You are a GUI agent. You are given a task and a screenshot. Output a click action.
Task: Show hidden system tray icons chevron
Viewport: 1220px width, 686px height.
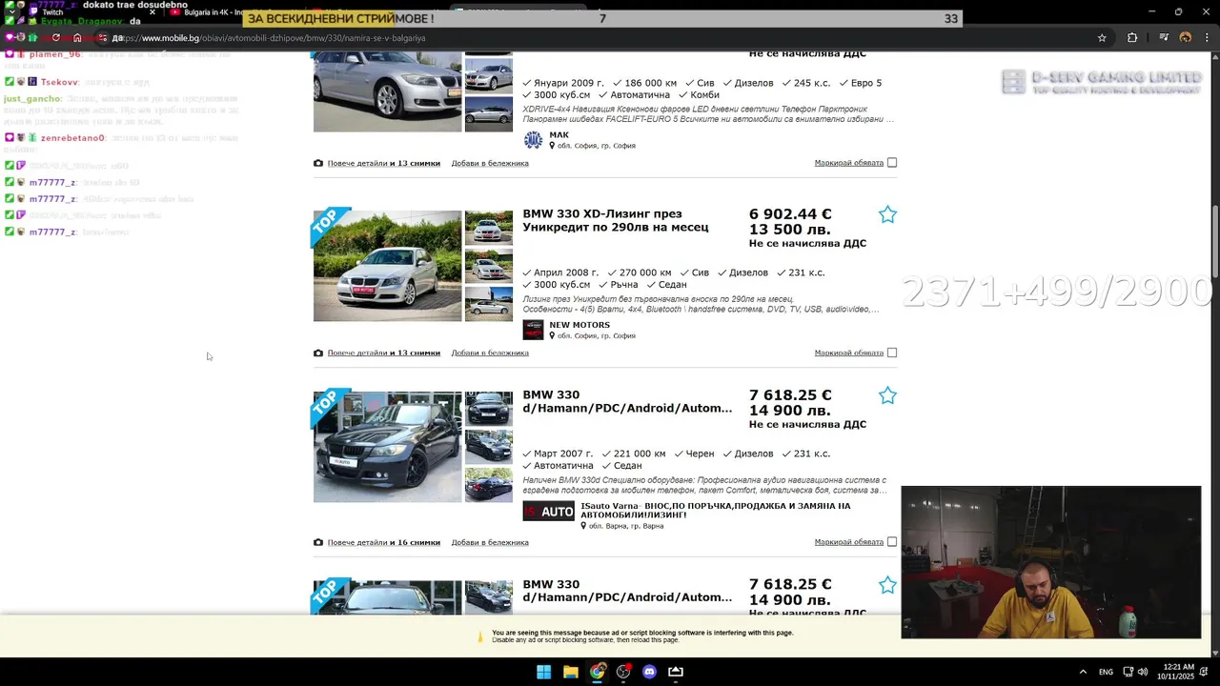click(1083, 672)
